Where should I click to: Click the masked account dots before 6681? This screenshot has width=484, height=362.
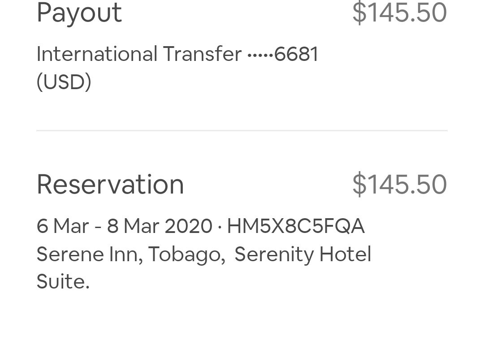click(260, 56)
